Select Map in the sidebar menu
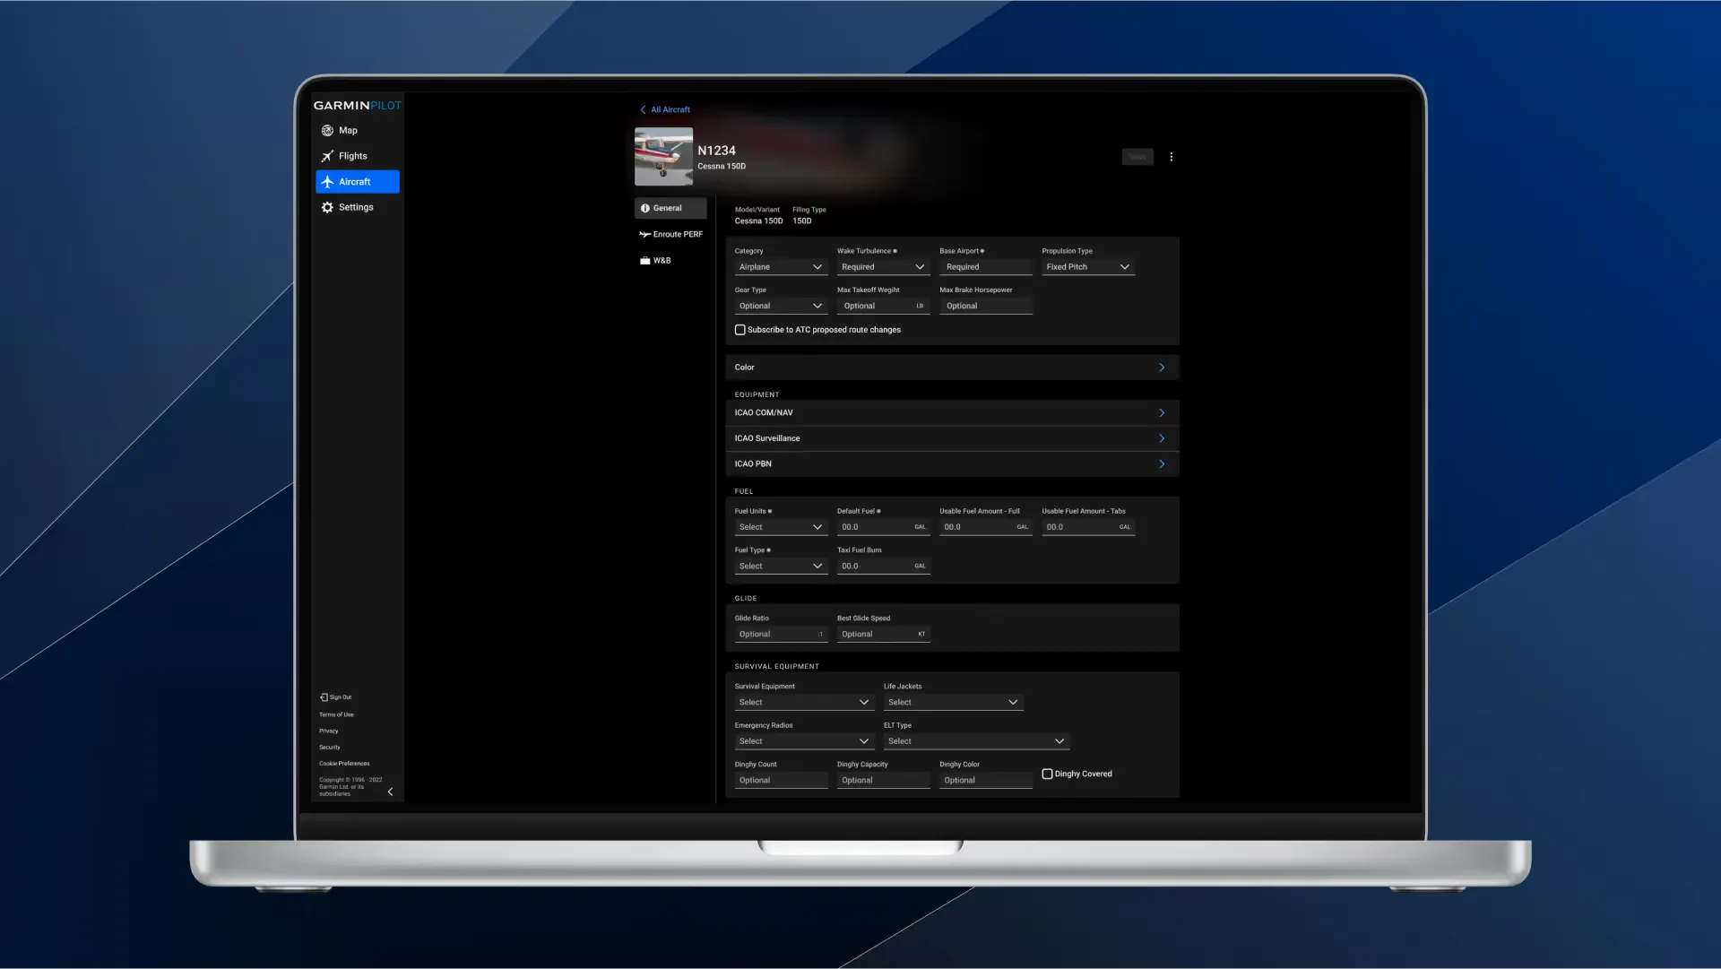1721x969 pixels. pyautogui.click(x=358, y=131)
